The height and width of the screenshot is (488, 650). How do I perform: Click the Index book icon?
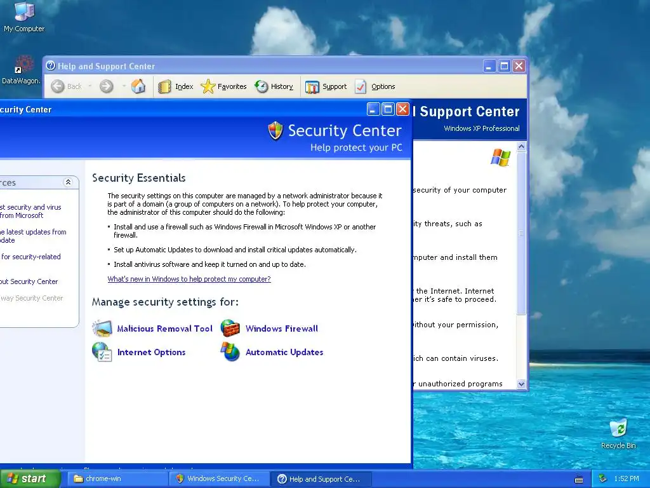coord(164,86)
